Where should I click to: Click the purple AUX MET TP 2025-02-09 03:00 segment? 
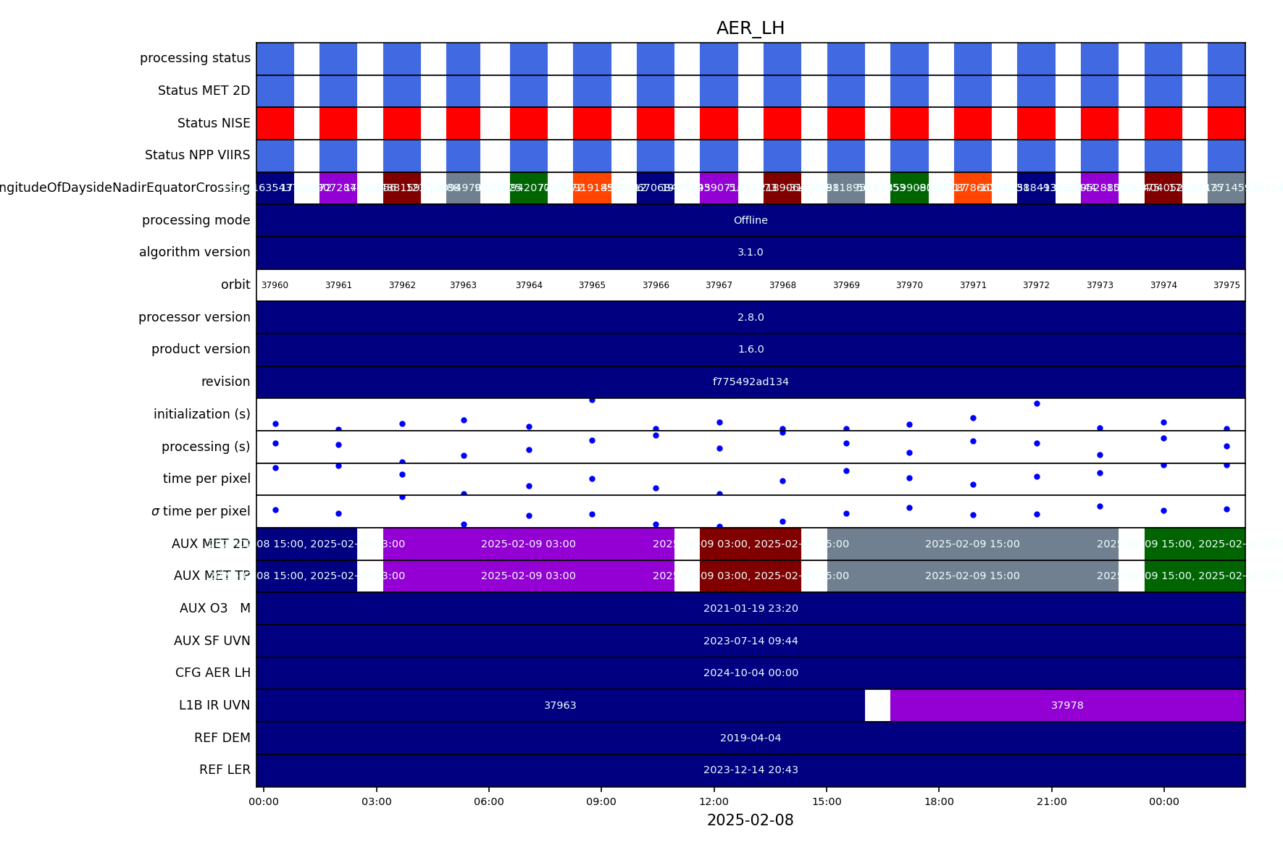click(x=529, y=576)
